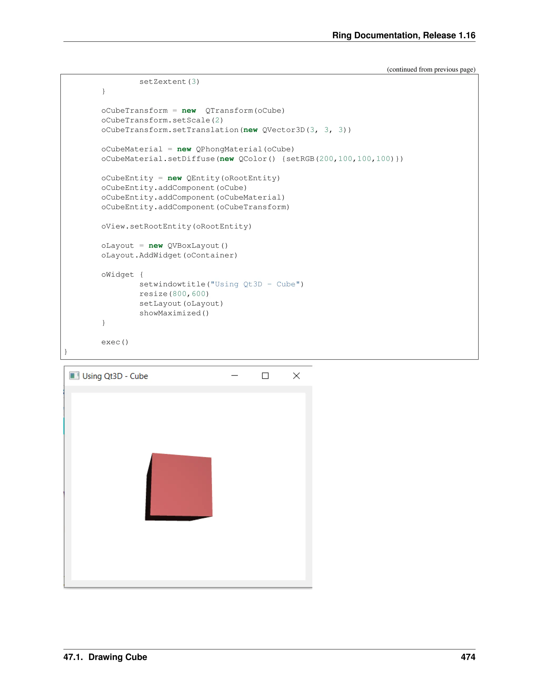Click the "Using Qt3D - Cube" title text
Screen dimensions: 539x697
pos(115,376)
